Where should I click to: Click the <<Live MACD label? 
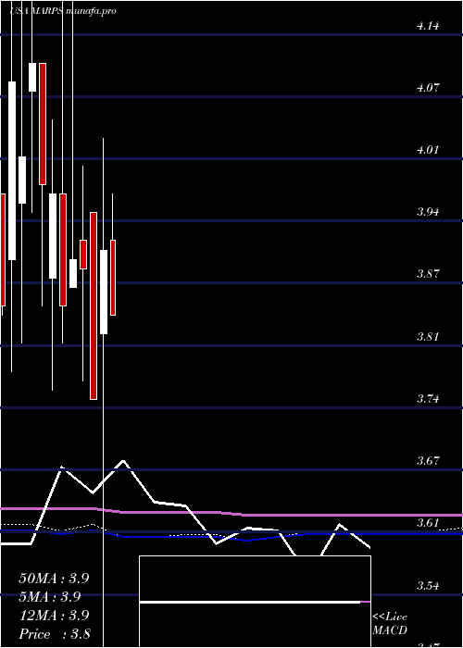(x=390, y=624)
